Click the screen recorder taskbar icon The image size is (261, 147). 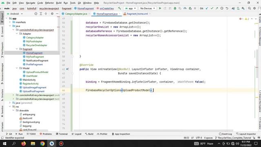coord(61,143)
